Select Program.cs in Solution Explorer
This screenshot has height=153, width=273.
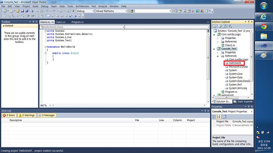[231, 92]
